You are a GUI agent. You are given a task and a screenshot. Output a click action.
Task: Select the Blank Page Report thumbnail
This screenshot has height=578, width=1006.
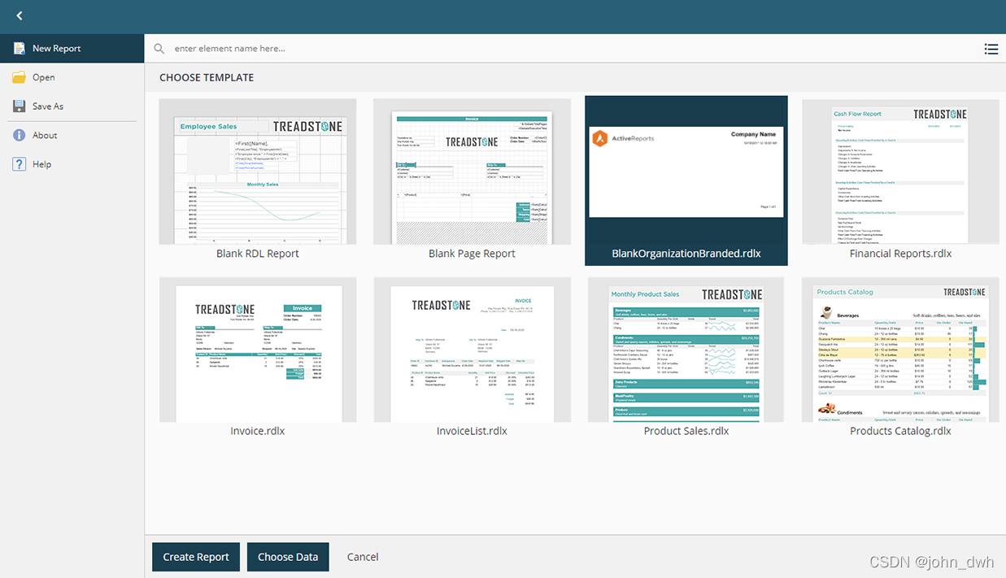pos(472,172)
